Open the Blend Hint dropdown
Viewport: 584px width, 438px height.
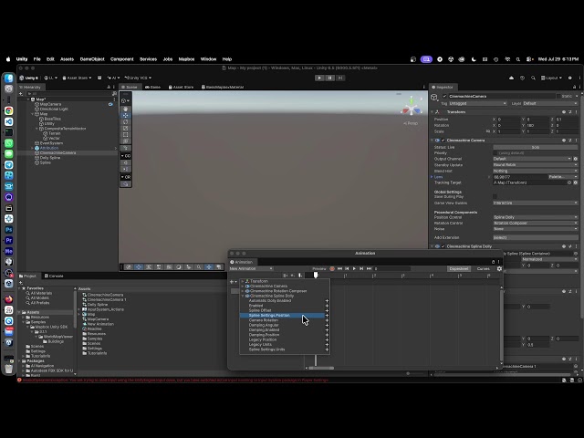pos(536,171)
